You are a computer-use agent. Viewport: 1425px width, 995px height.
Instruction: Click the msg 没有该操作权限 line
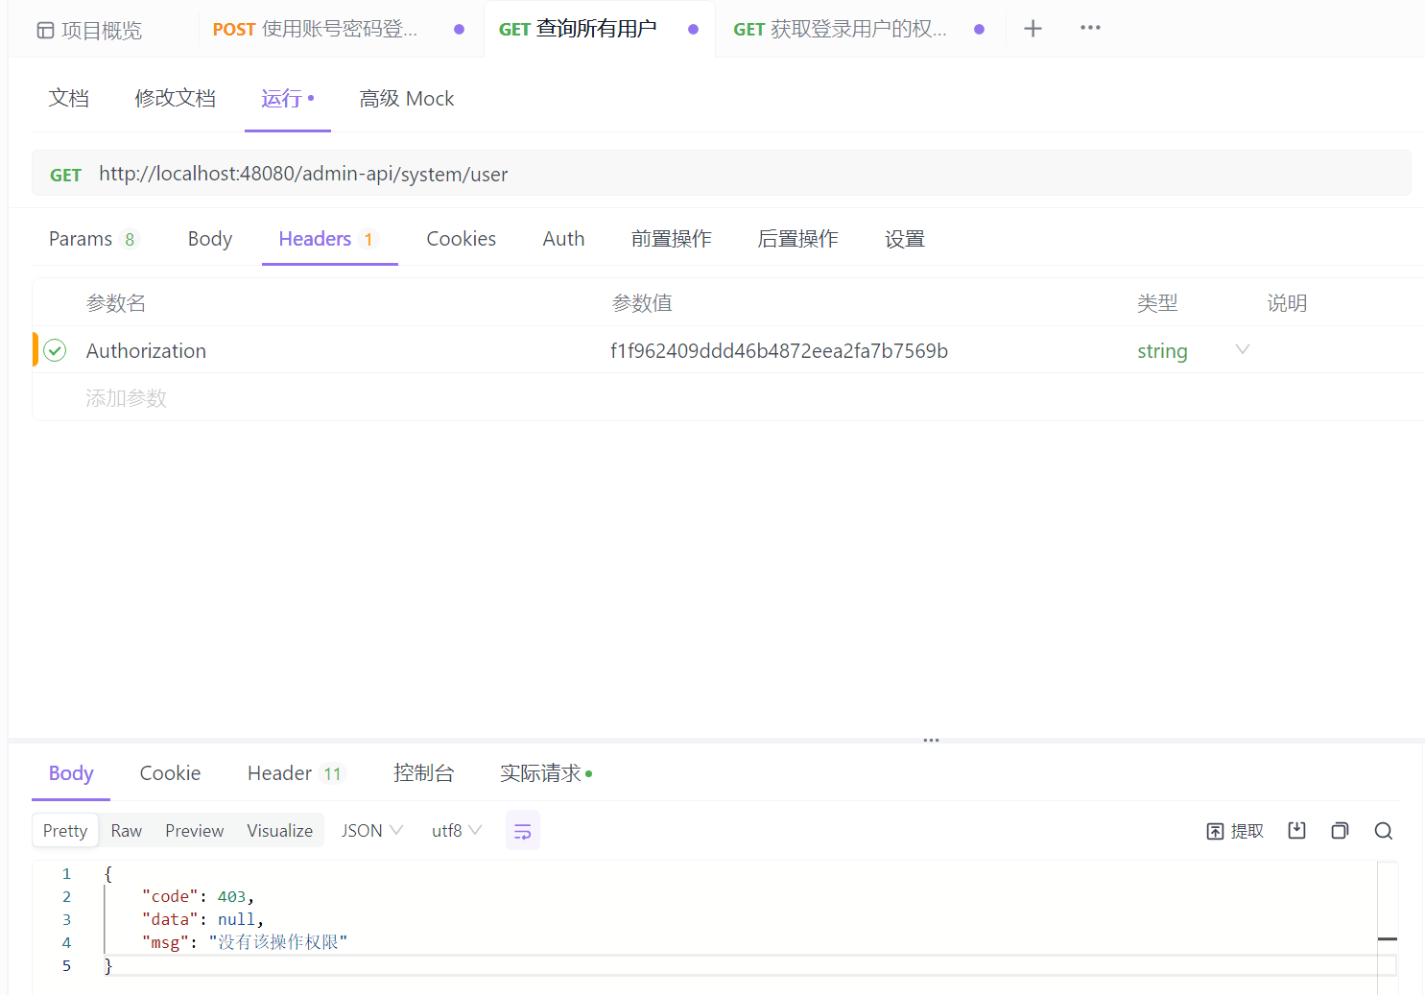click(245, 942)
